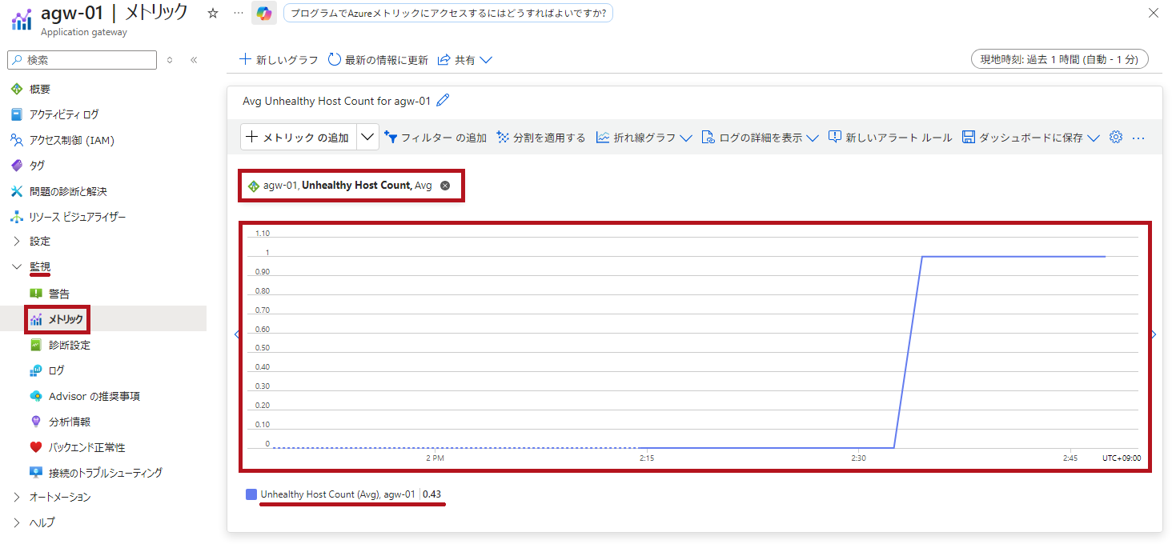Open 問題の診断と解決
1176x544 pixels.
(68, 191)
